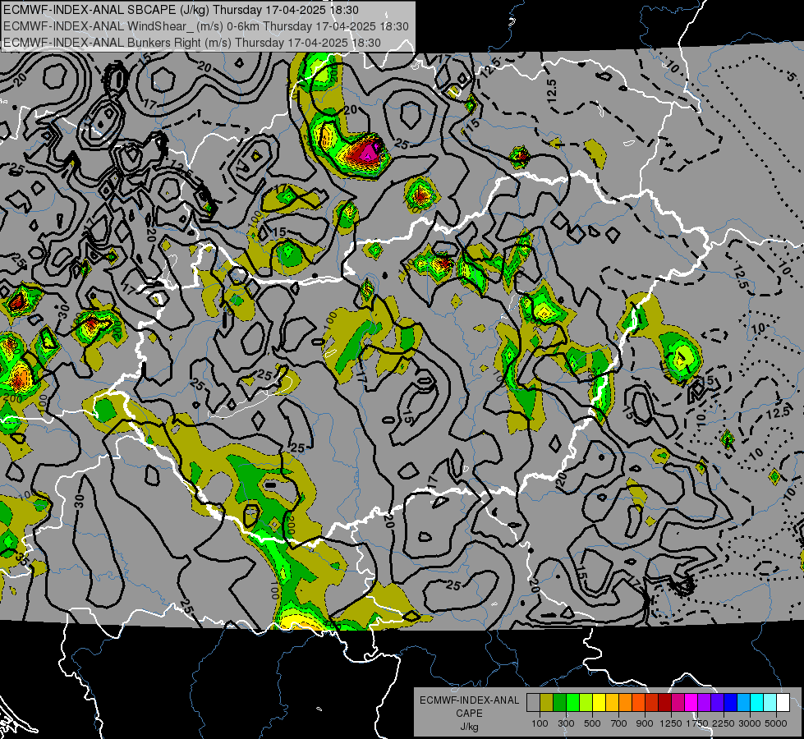Click the 3000 legend value

click(x=750, y=723)
